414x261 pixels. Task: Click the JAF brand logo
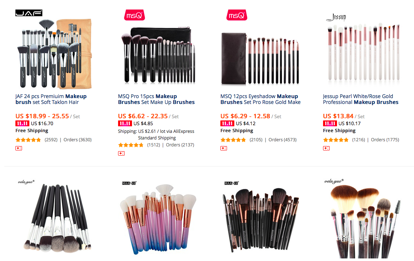(x=29, y=13)
